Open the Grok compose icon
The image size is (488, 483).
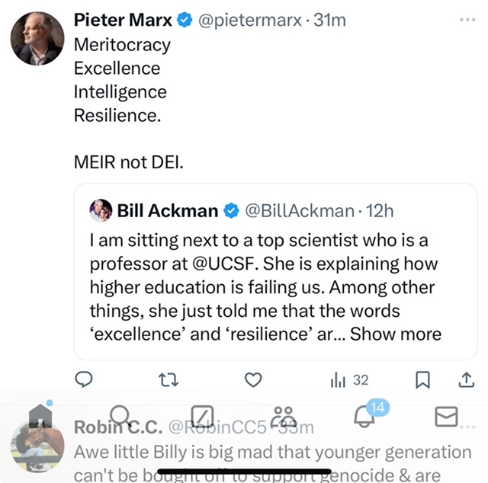[202, 416]
